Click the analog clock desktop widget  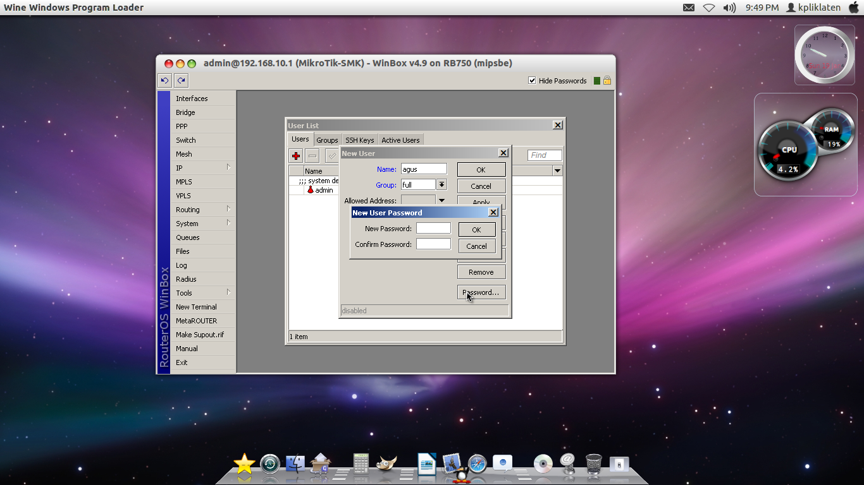pos(824,55)
